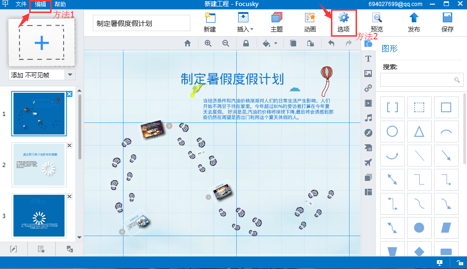The image size is (467, 269).
Task: Expand the 添加 不可见帧 dropdown arrow
Action: click(x=70, y=75)
